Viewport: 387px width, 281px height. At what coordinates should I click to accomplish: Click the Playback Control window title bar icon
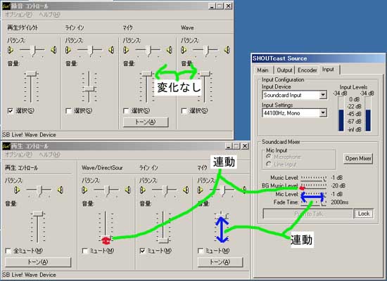point(6,146)
